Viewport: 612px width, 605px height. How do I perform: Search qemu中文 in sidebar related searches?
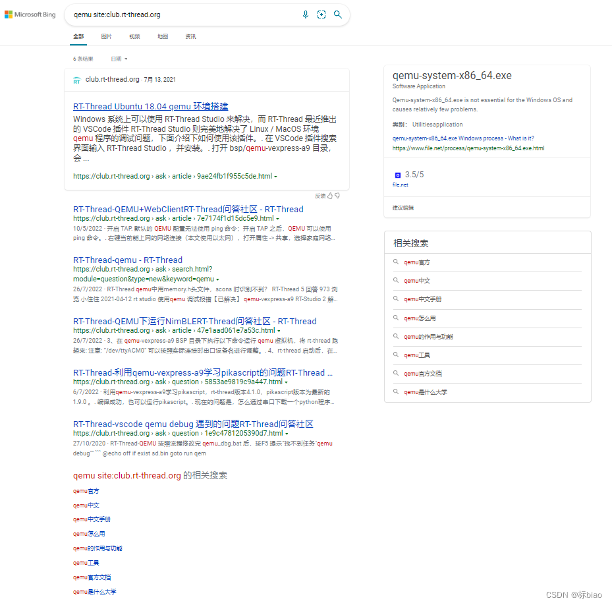pyautogui.click(x=417, y=281)
